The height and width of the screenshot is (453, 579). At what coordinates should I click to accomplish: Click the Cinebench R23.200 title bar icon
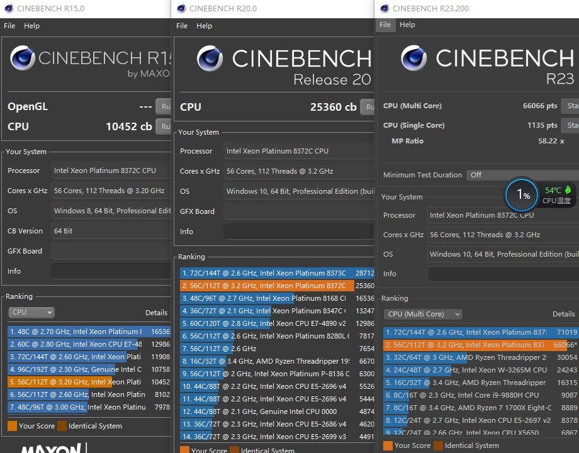click(x=385, y=8)
